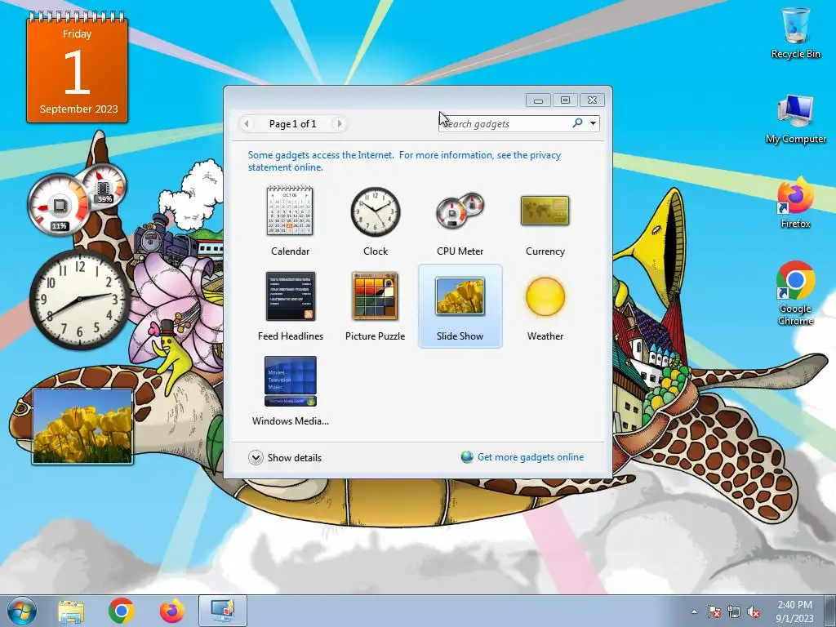Select Google Chrome desktop shortcut
Screen dimensions: 836x627
coord(795,293)
